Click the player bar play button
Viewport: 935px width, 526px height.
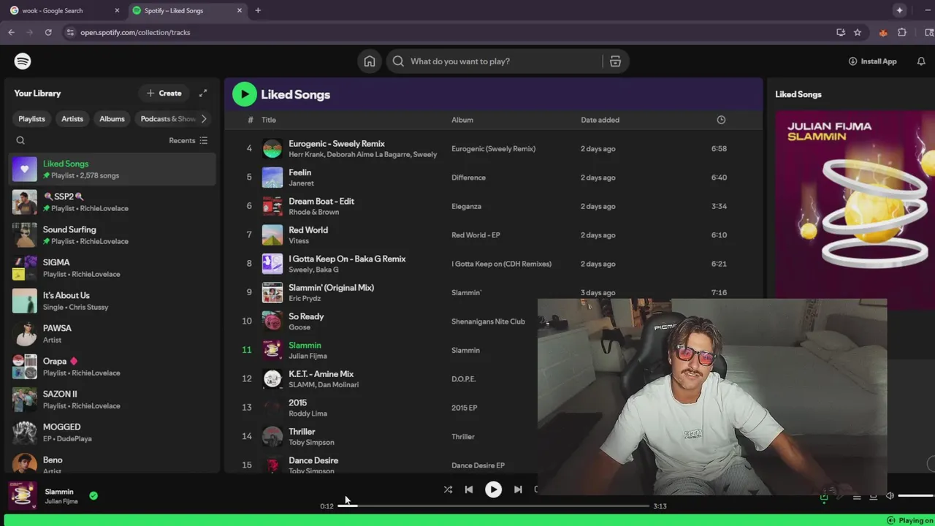(493, 489)
